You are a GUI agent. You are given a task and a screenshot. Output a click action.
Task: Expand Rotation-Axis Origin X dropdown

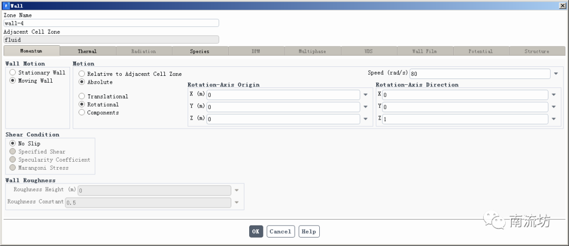tap(366, 95)
